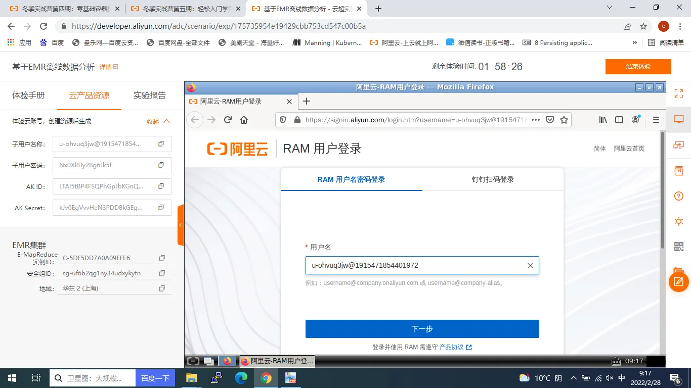Click Firefox back arrow button
Screen dimensions: 691x388
coord(195,120)
